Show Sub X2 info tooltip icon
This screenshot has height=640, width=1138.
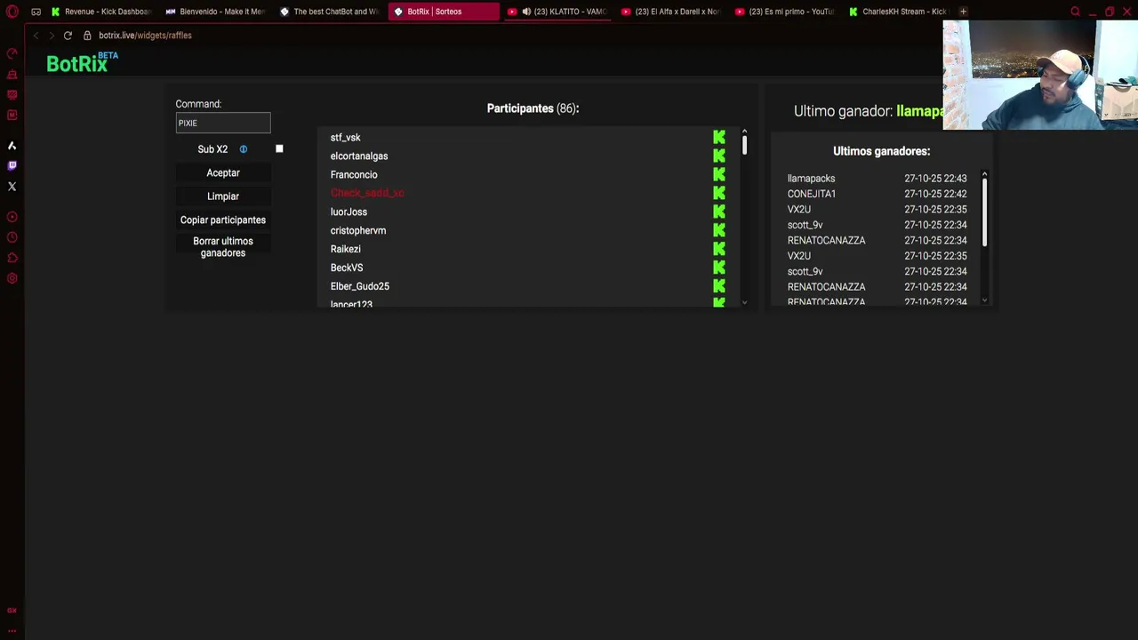click(243, 149)
